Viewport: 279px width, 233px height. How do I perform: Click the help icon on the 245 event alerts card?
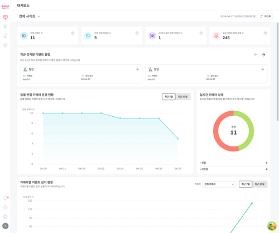265,33
